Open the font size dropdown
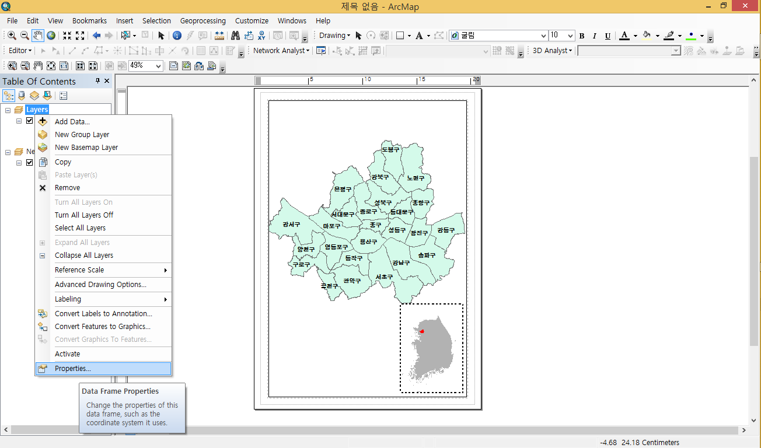Viewport: 761px width, 448px height. pyautogui.click(x=570, y=36)
